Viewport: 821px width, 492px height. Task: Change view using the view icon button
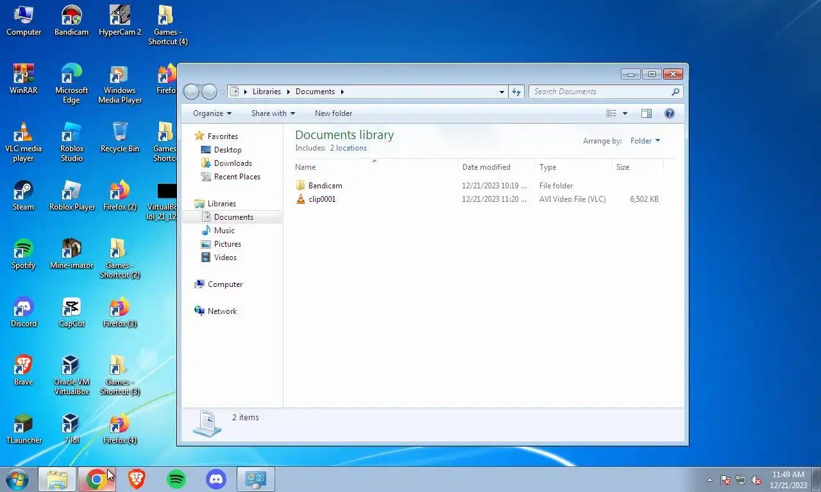[611, 113]
